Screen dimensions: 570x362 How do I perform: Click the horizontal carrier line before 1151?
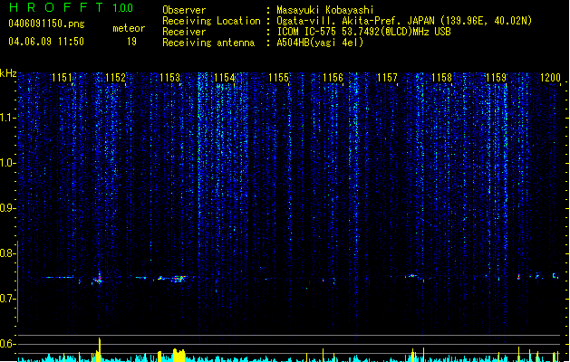click(57, 278)
